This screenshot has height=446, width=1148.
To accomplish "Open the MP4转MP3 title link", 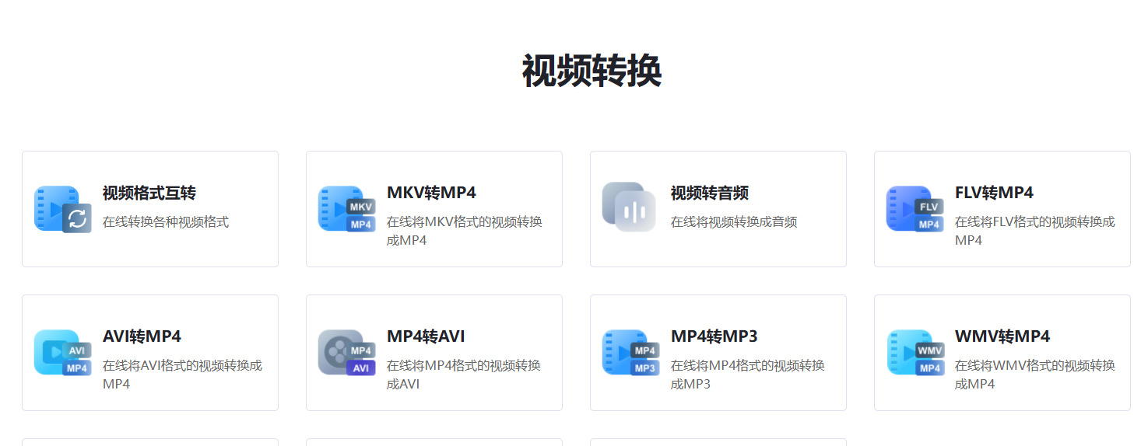I will pyautogui.click(x=714, y=336).
